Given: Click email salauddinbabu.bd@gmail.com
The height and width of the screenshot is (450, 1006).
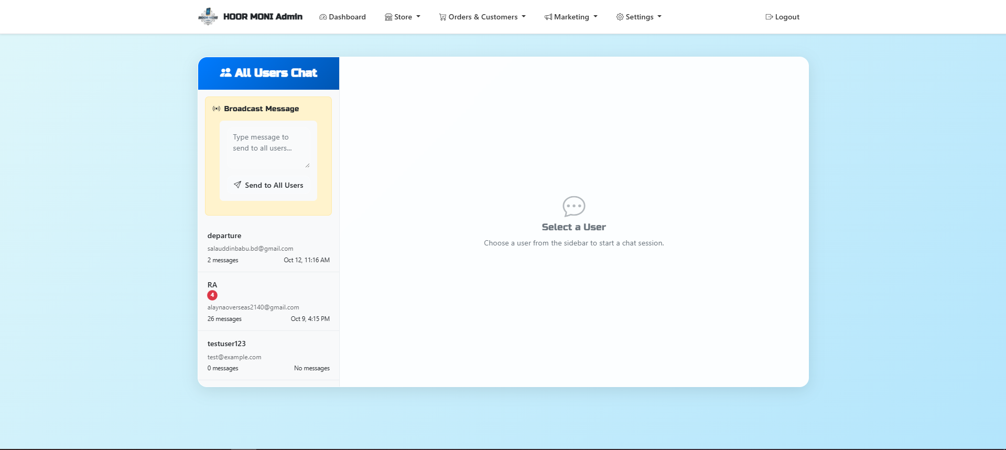Looking at the screenshot, I should click(251, 249).
